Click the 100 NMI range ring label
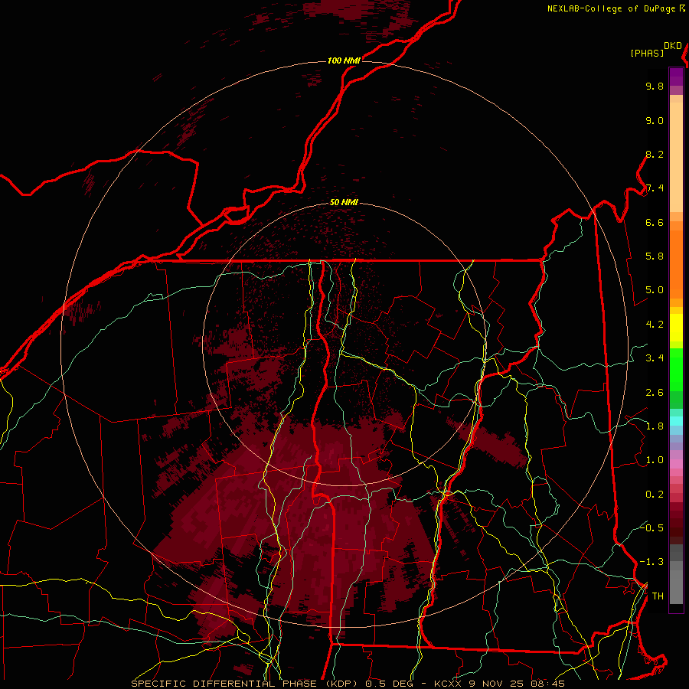Screen dimensions: 689x689 (344, 60)
